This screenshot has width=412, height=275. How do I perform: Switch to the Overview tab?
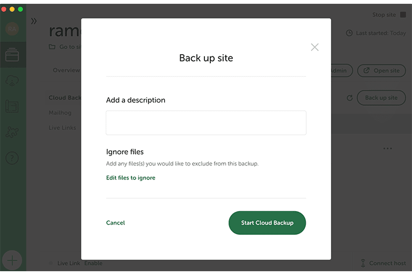[66, 70]
